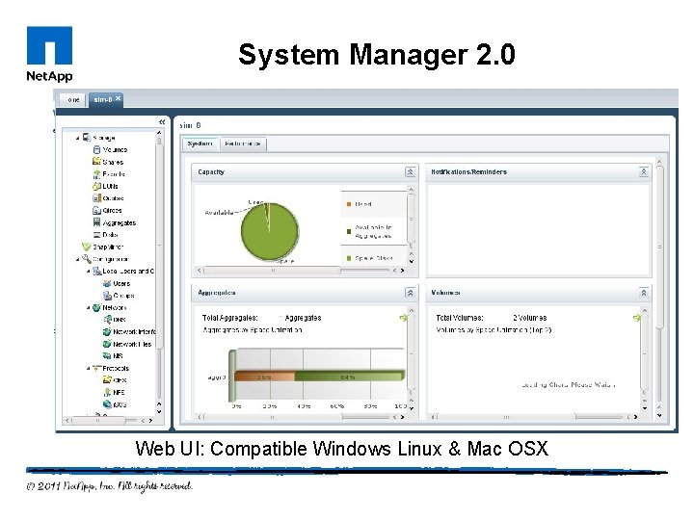Select the Qtrees icon

(97, 211)
